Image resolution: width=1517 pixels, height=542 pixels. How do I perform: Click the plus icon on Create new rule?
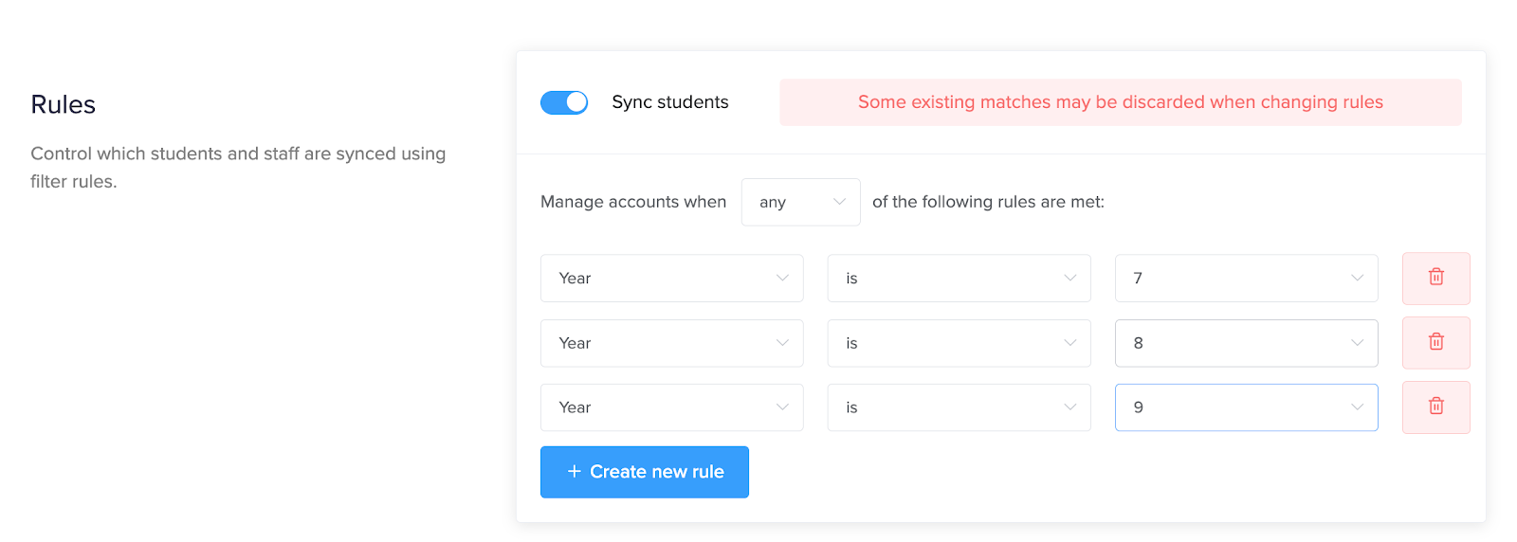pos(574,471)
